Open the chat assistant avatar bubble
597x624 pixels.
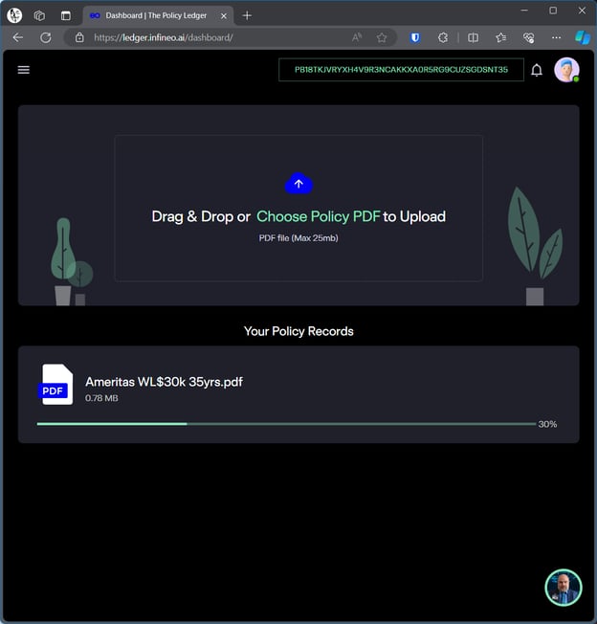pos(564,588)
